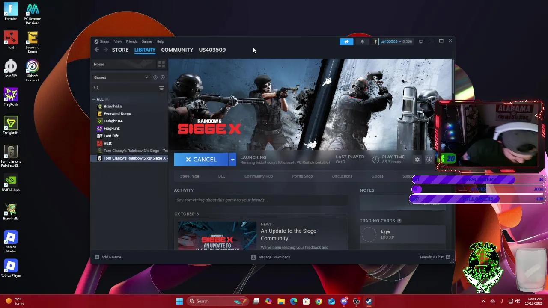The height and width of the screenshot is (308, 548).
Task: Select Farlight 84 in the games list
Action: pos(113,121)
